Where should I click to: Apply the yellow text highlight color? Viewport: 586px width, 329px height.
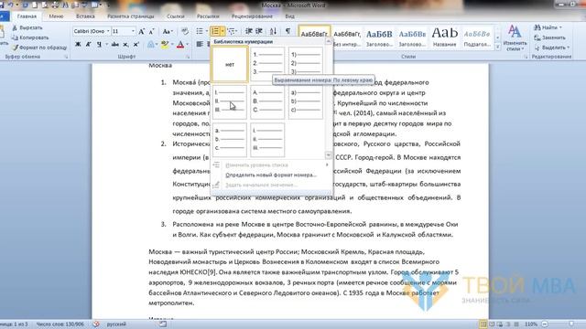165,45
